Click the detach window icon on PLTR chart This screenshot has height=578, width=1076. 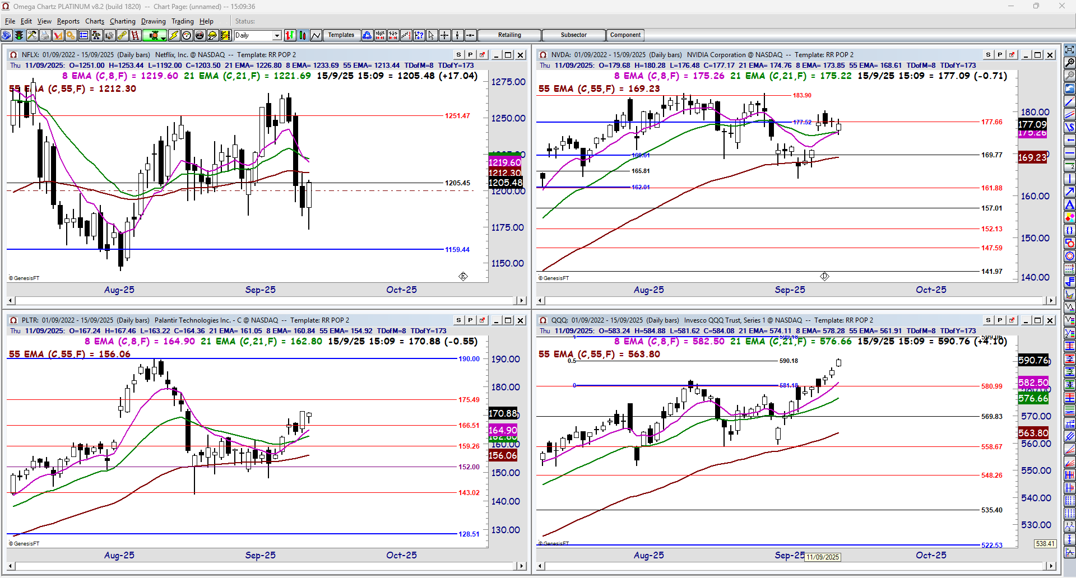[x=482, y=320]
